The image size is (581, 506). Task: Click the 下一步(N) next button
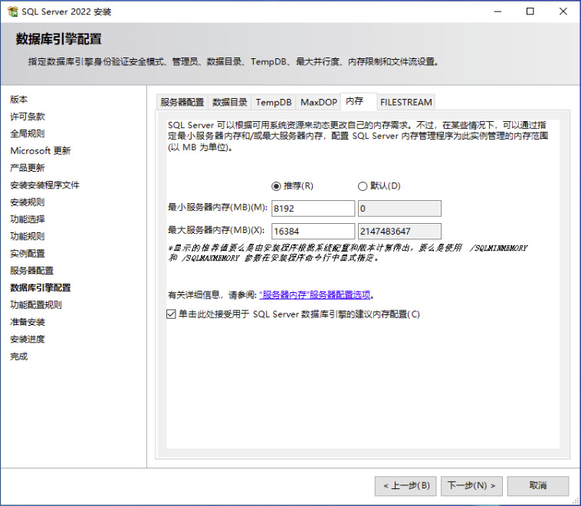(471, 486)
